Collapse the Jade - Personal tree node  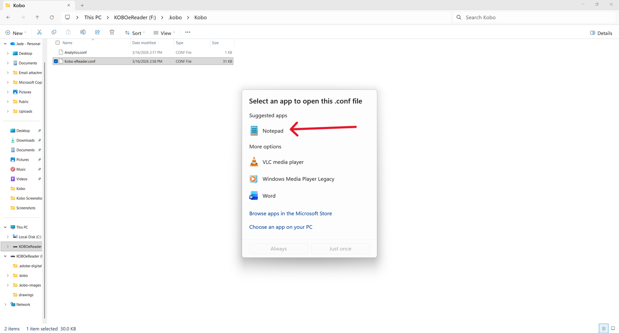pyautogui.click(x=5, y=44)
